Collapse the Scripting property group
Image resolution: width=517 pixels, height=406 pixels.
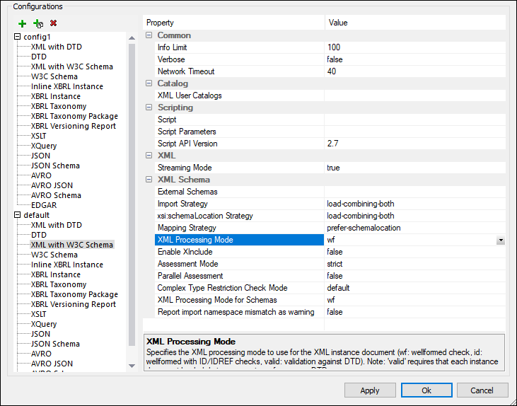[x=149, y=108]
